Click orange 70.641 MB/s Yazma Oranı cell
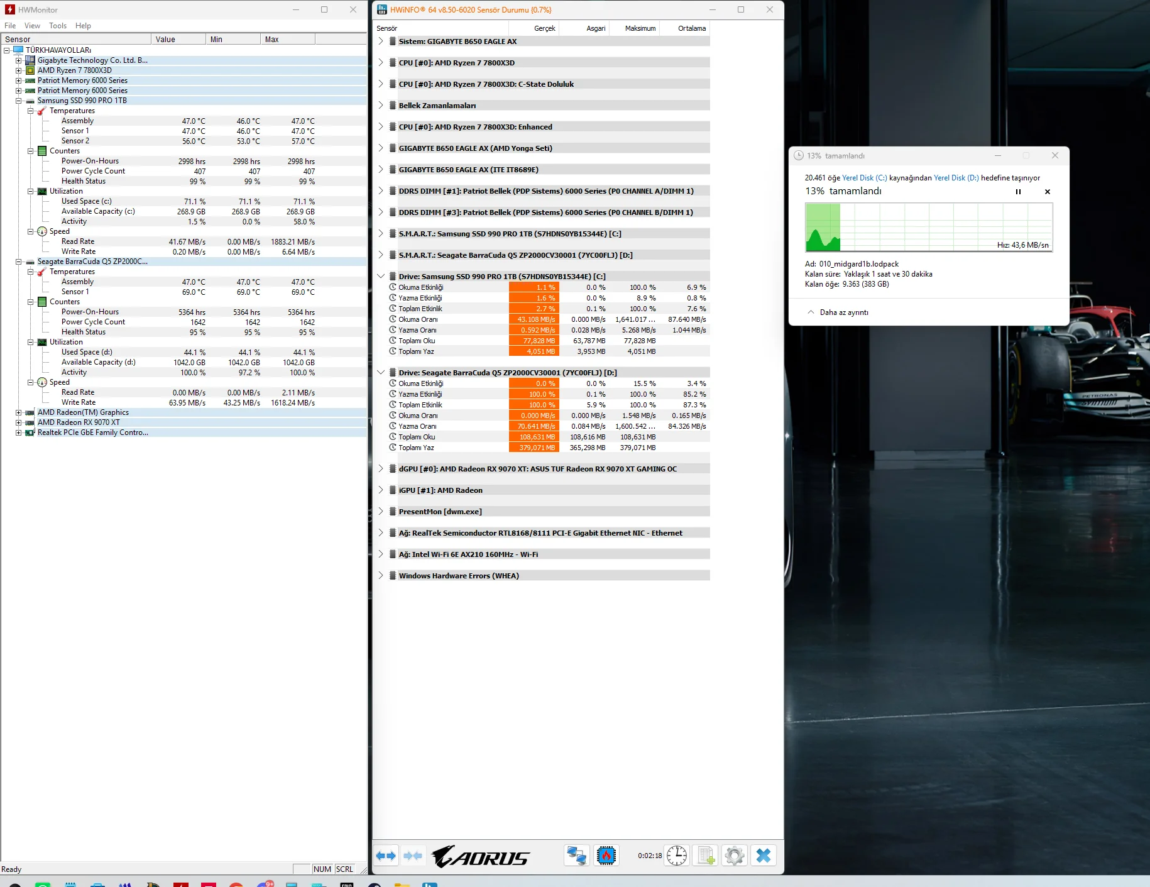 tap(534, 426)
